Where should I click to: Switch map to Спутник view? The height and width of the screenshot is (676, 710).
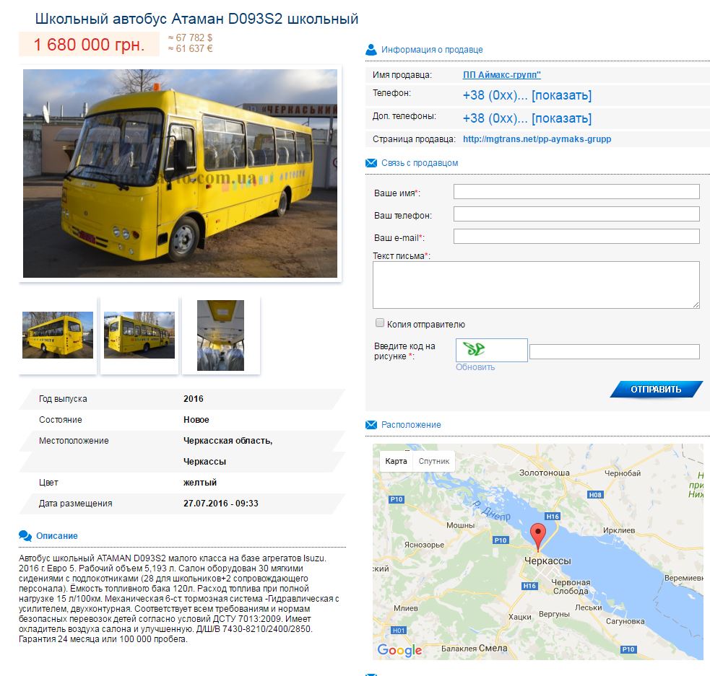pyautogui.click(x=433, y=461)
